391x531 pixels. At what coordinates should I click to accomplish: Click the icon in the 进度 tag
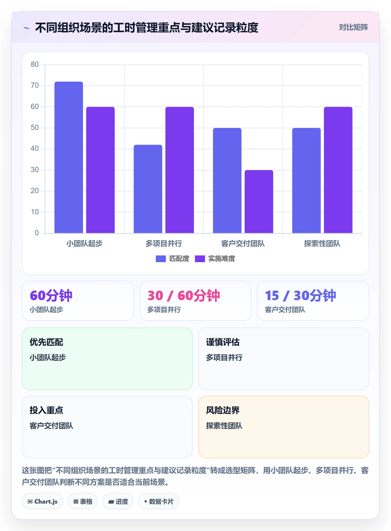coord(111,502)
